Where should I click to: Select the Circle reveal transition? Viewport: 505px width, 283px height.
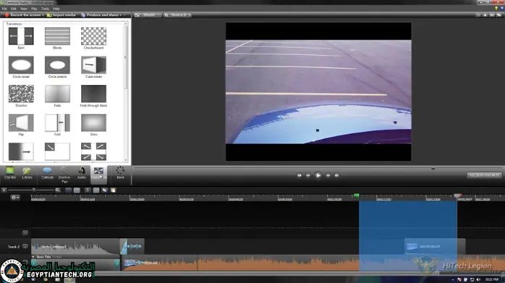(x=21, y=65)
